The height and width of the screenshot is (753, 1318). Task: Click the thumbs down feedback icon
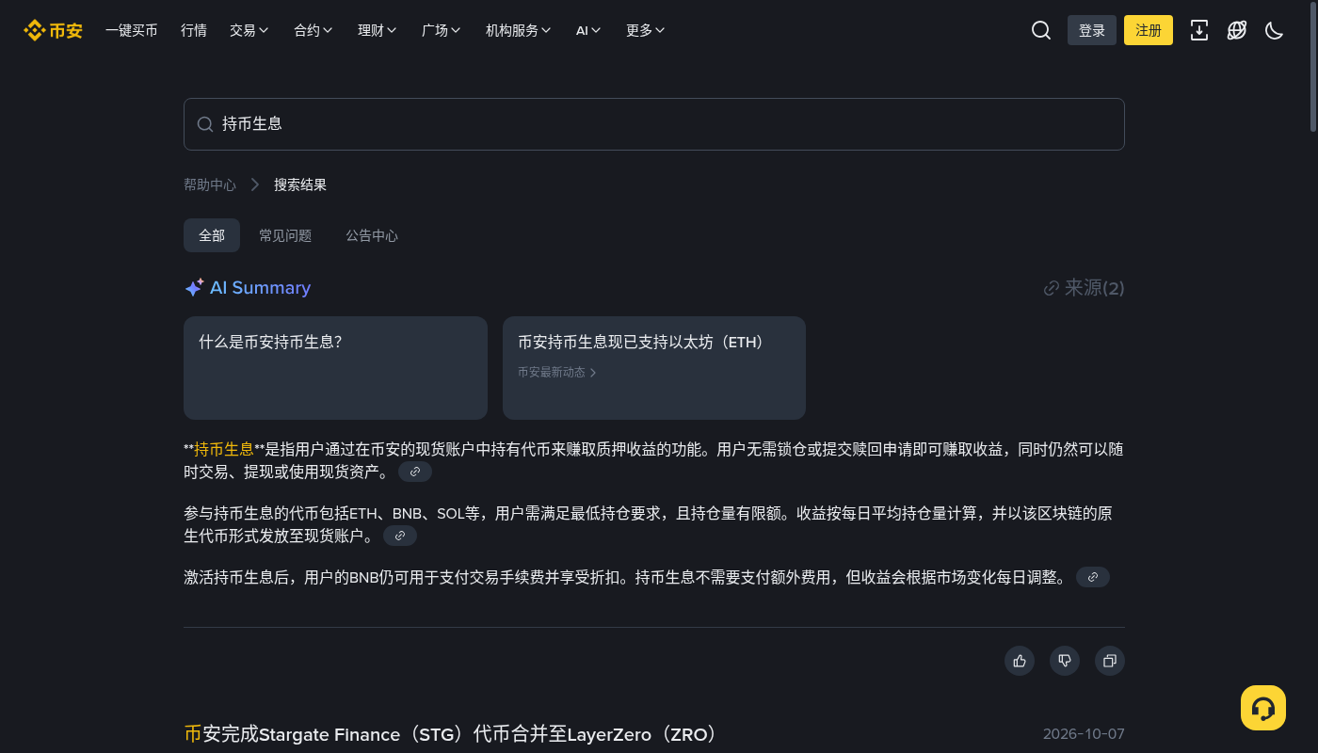(1065, 661)
